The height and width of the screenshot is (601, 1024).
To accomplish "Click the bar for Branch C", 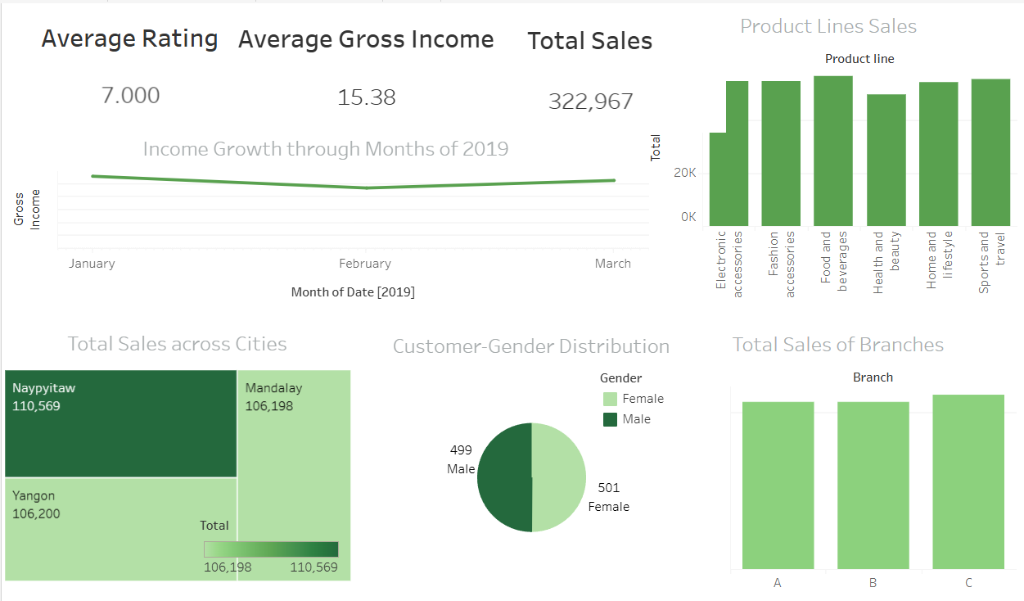I will [x=968, y=483].
